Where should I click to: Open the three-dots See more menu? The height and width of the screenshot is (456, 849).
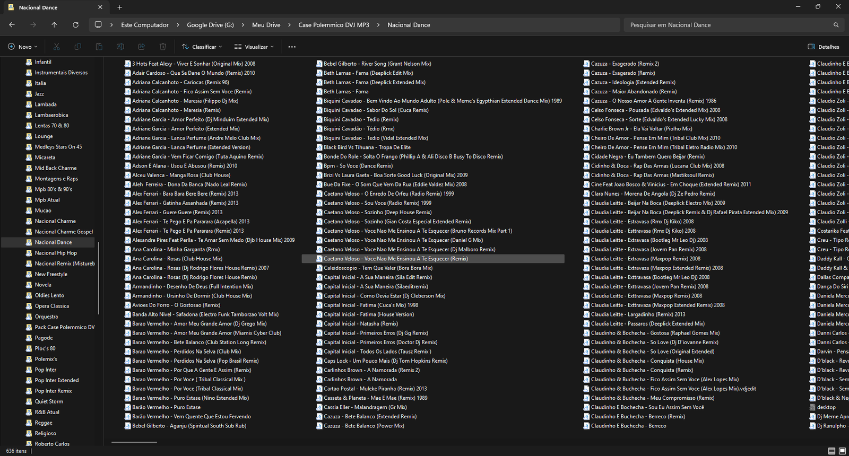pos(292,47)
